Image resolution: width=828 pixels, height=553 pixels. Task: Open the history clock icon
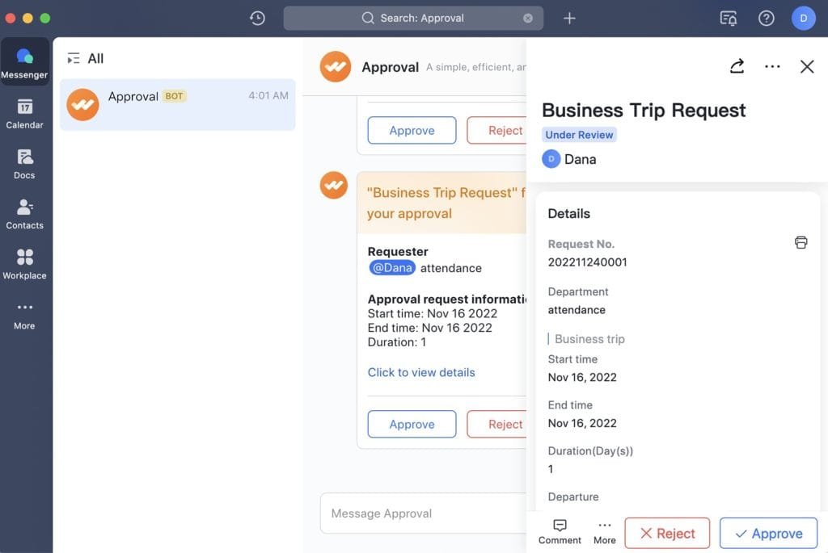click(x=257, y=18)
